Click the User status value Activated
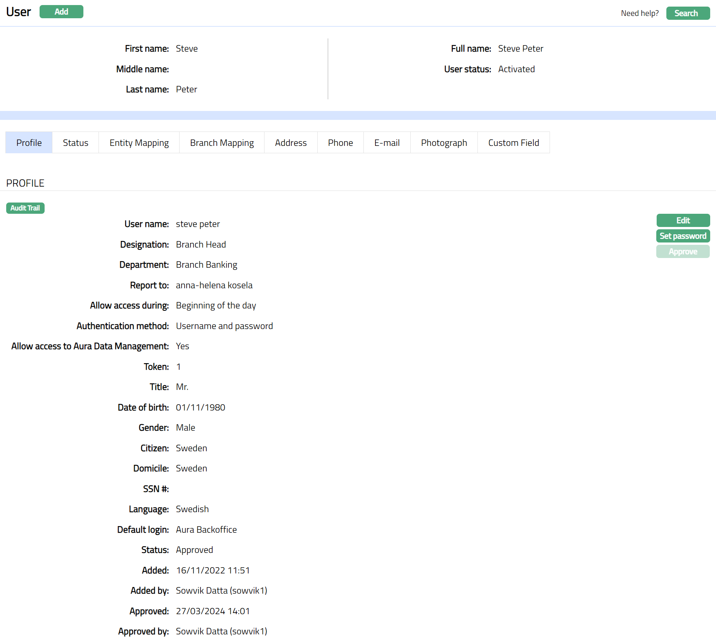 tap(516, 69)
